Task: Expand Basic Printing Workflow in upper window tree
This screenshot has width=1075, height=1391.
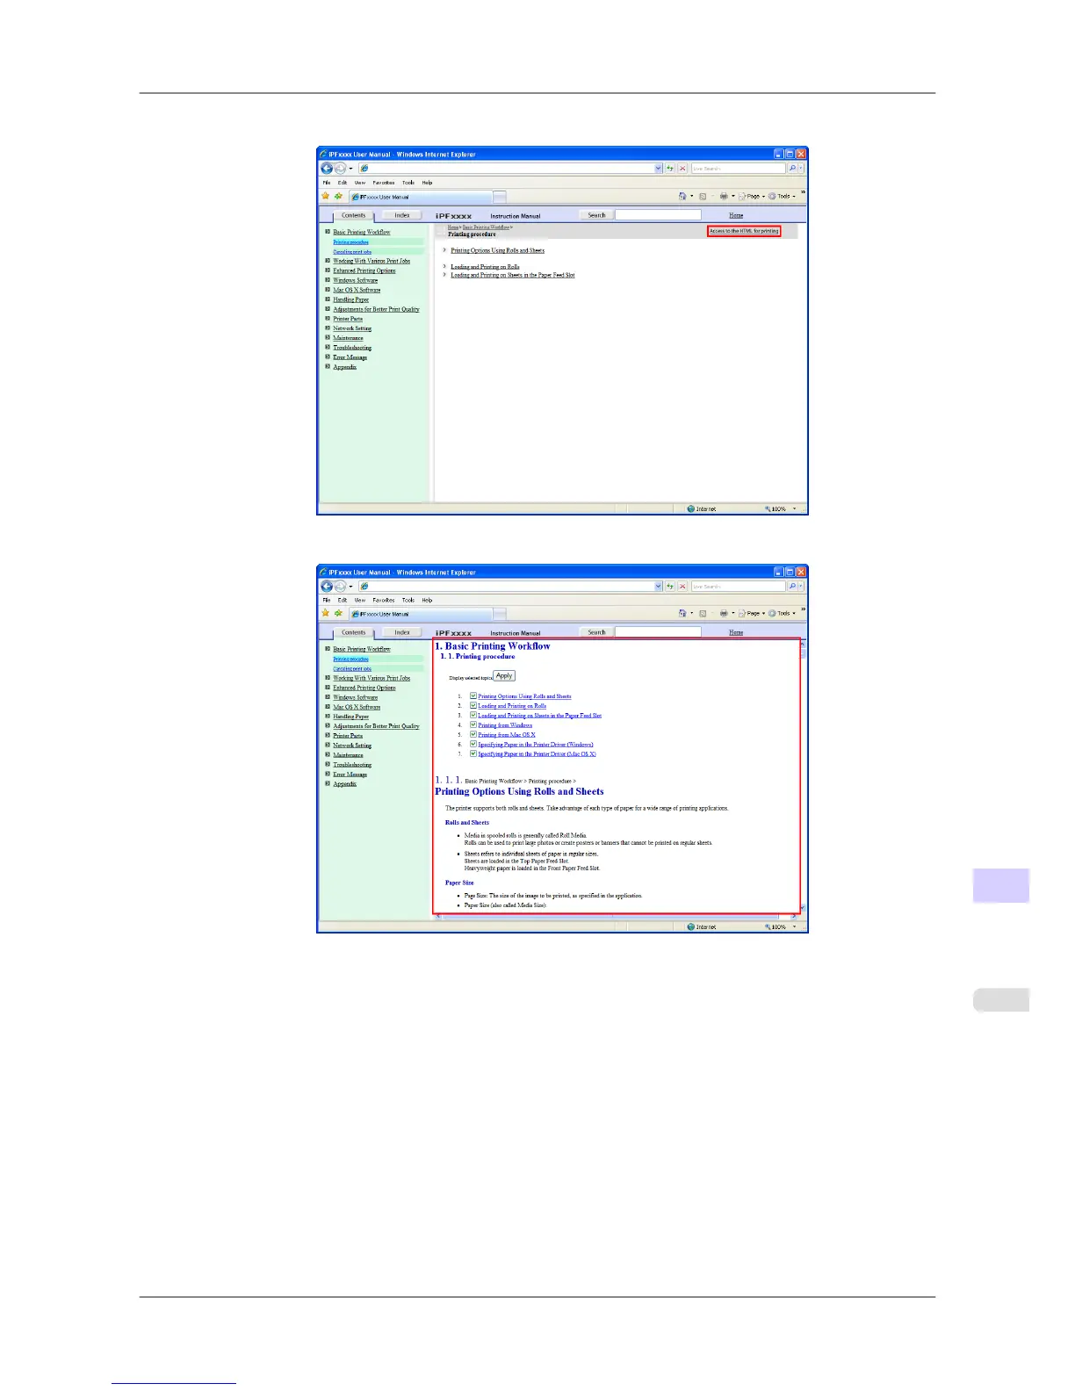Action: [x=328, y=232]
